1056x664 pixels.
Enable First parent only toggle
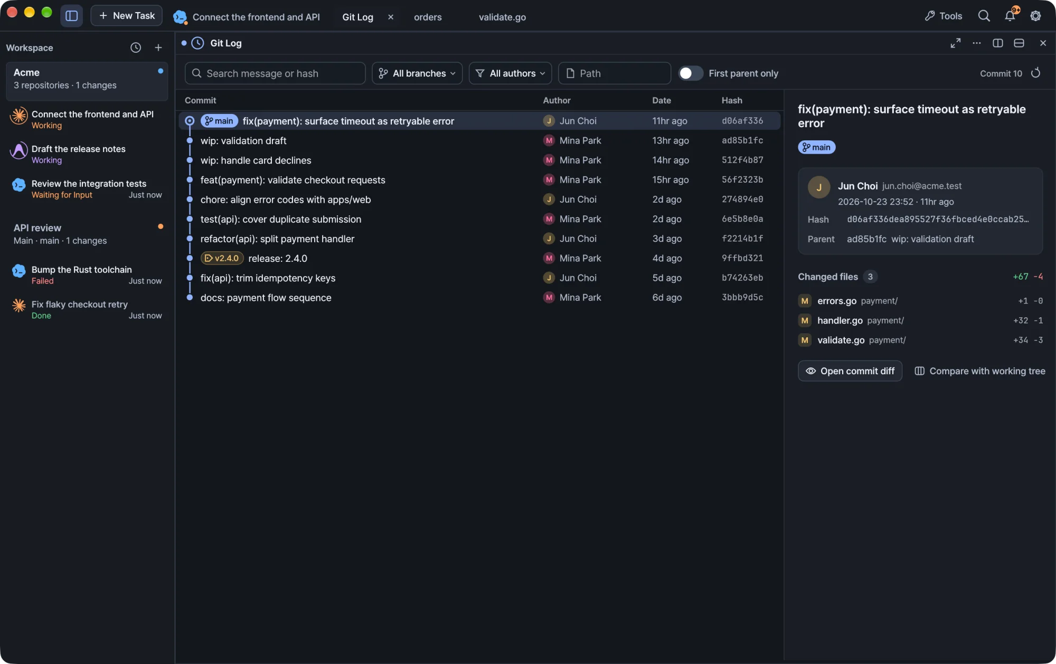coord(690,73)
